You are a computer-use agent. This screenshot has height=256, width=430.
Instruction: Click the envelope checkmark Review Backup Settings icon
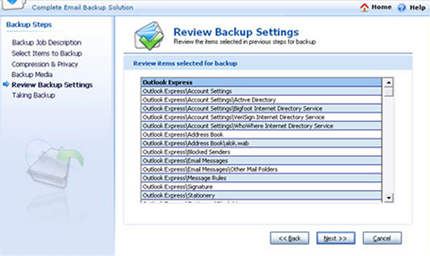[149, 36]
